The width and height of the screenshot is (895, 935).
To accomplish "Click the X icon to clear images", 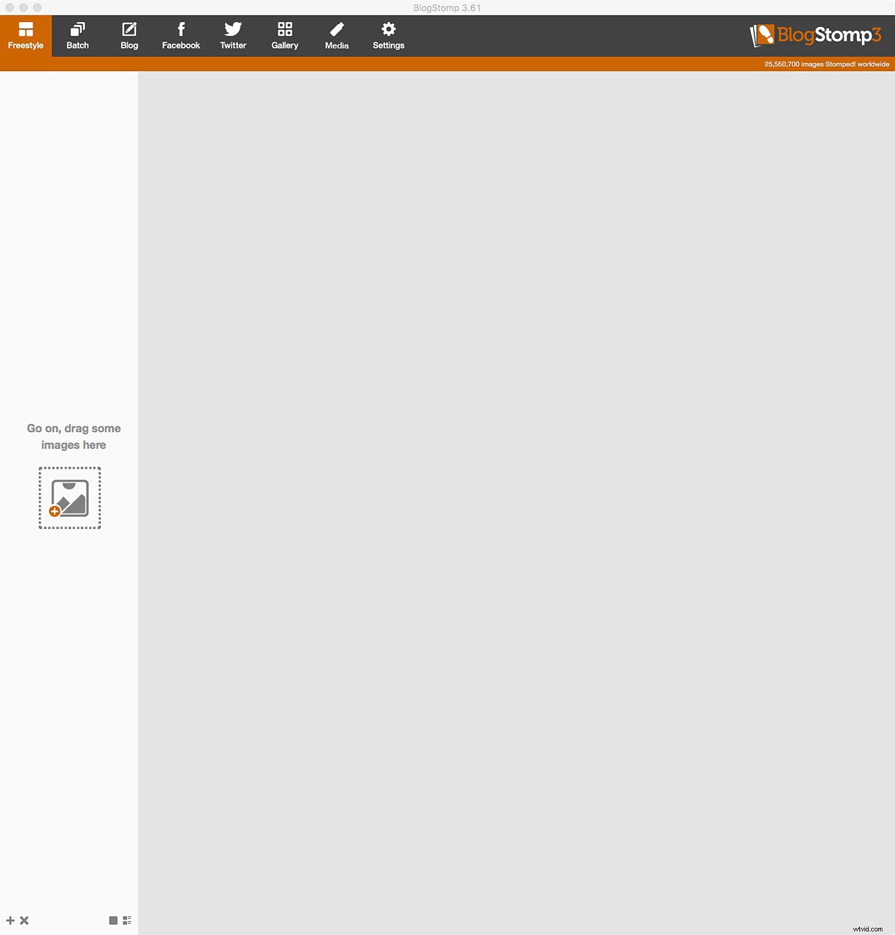I will pyautogui.click(x=24, y=920).
